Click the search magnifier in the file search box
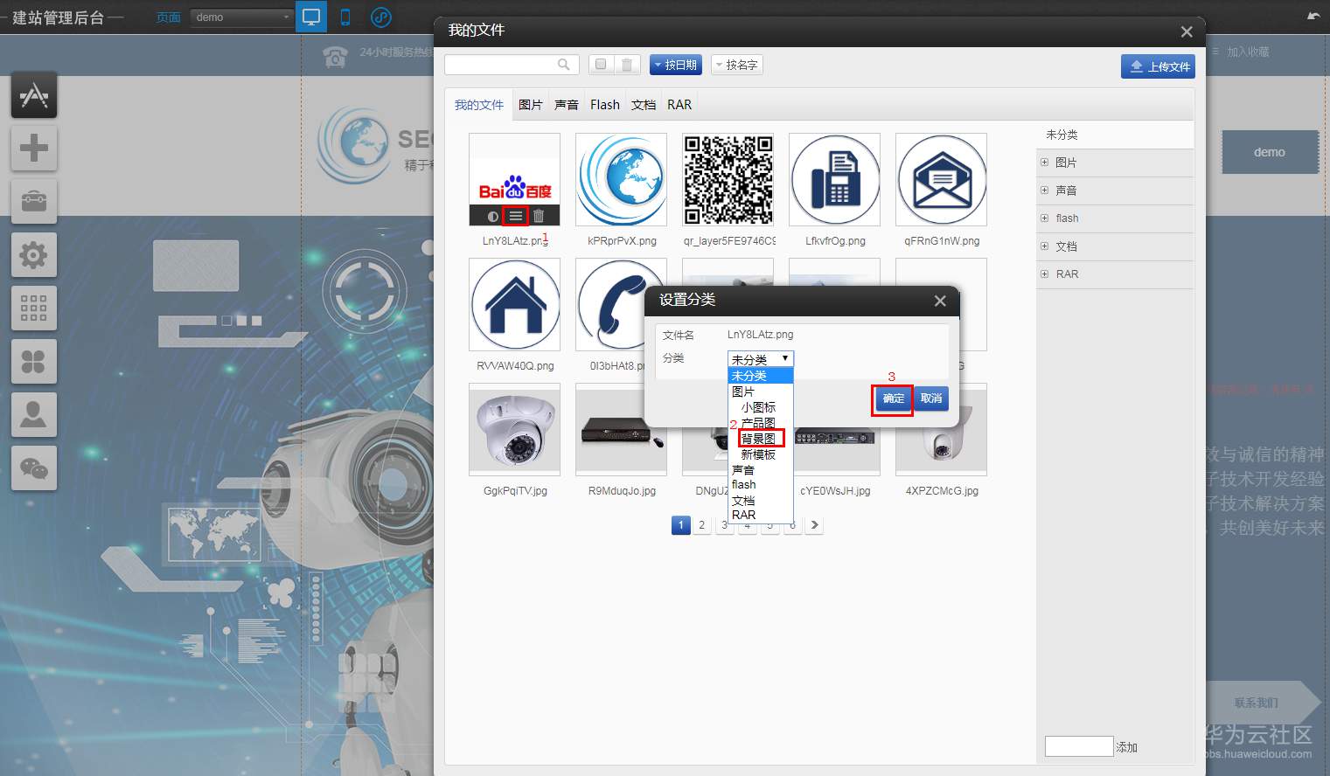Image resolution: width=1330 pixels, height=776 pixels. (564, 65)
